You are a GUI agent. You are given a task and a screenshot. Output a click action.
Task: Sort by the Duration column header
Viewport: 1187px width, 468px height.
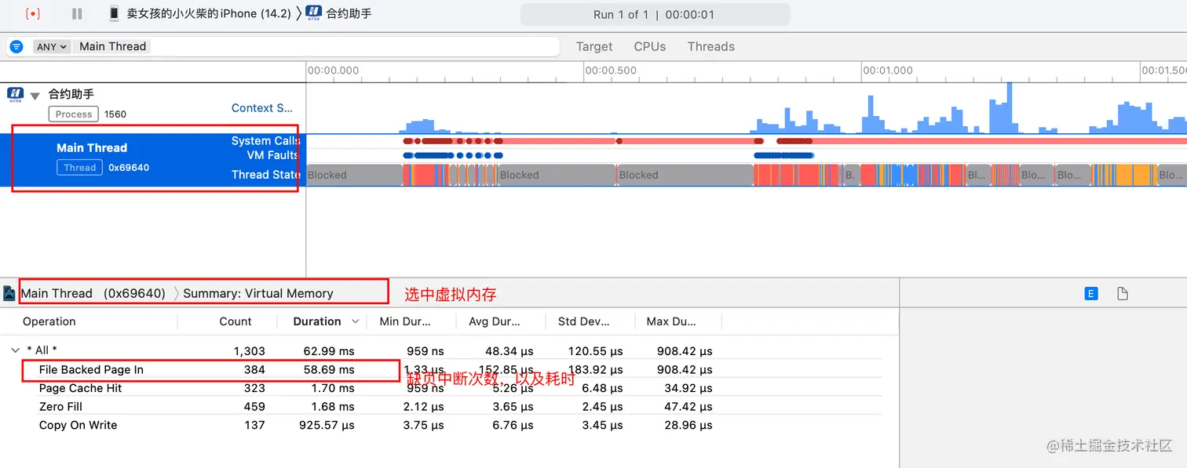click(317, 321)
